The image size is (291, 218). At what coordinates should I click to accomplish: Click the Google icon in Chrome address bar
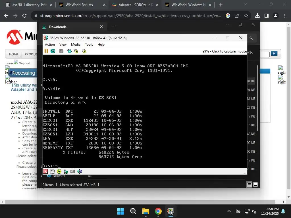point(228,16)
